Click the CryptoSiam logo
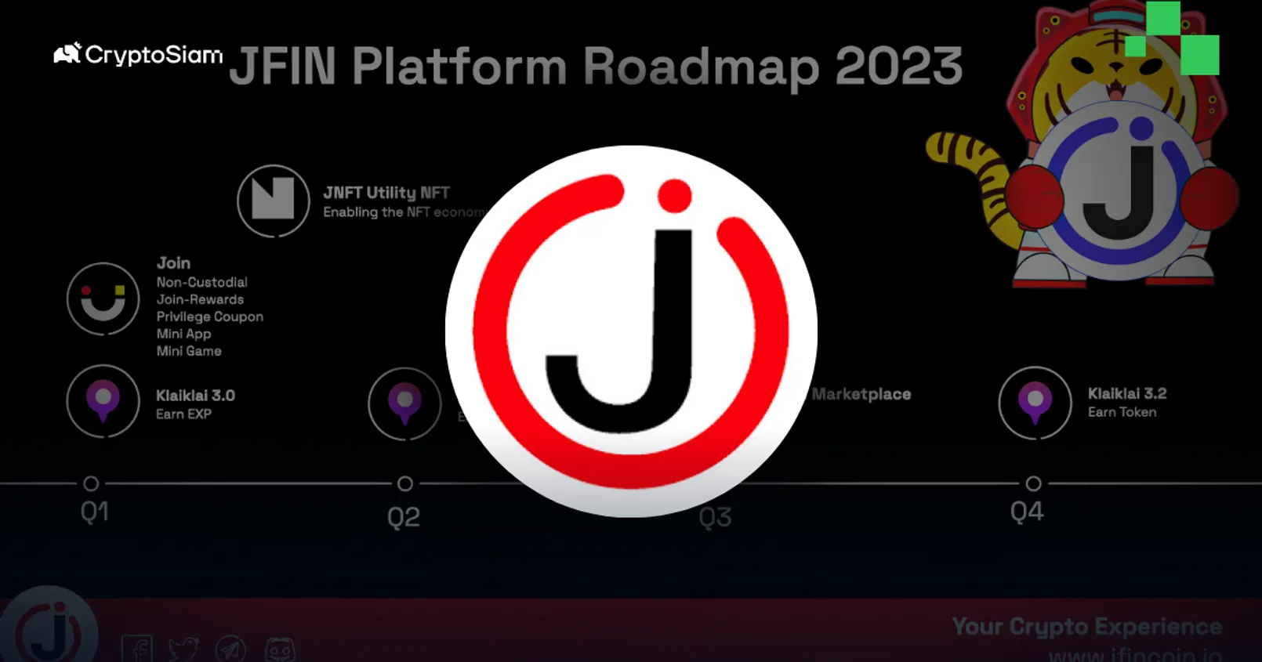Viewport: 1262px width, 662px height. [138, 54]
